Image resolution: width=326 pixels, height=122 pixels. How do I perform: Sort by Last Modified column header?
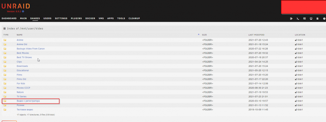pos(256,35)
